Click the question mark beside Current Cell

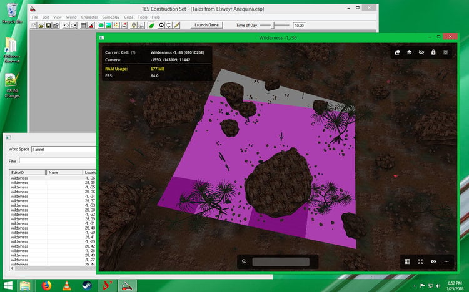pyautogui.click(x=133, y=52)
